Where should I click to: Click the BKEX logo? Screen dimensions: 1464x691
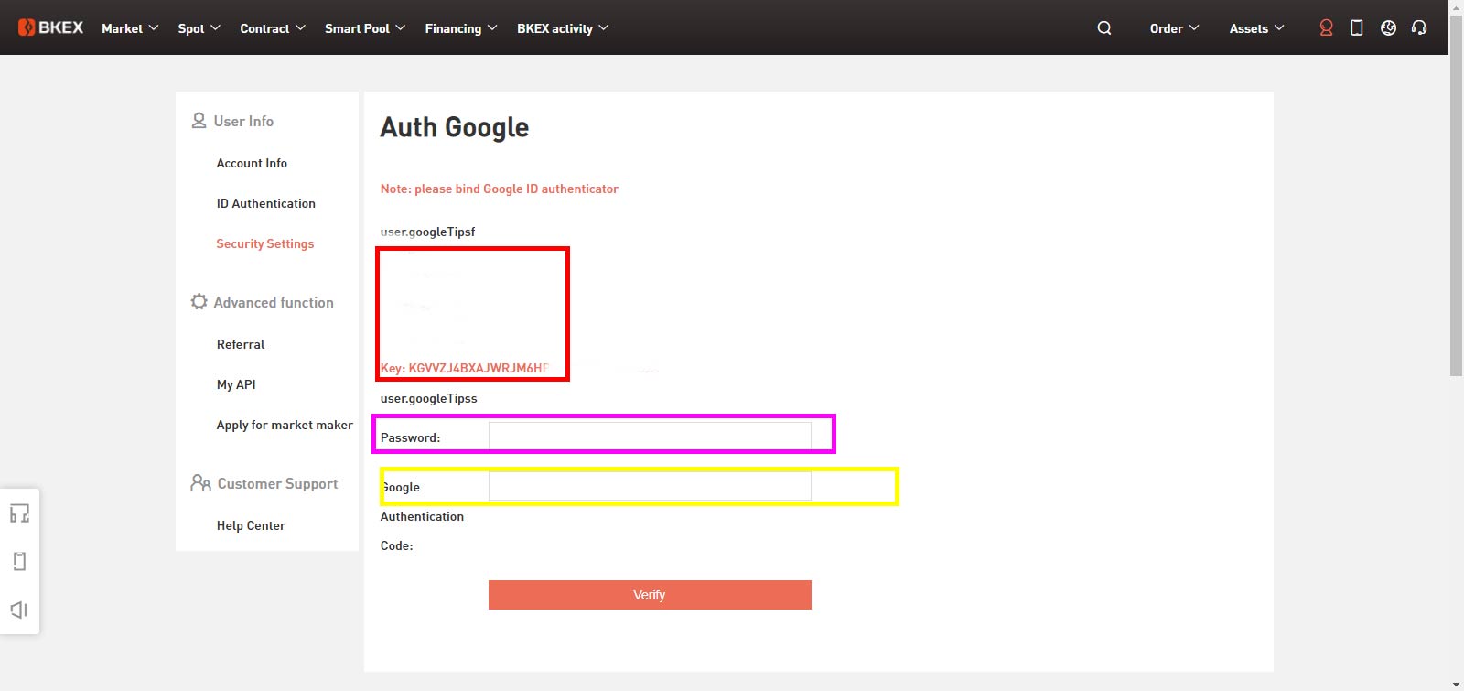tap(50, 27)
